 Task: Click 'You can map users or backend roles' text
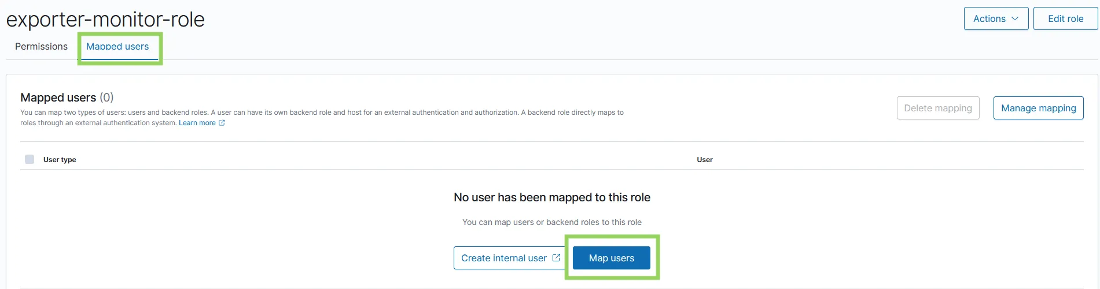(551, 222)
